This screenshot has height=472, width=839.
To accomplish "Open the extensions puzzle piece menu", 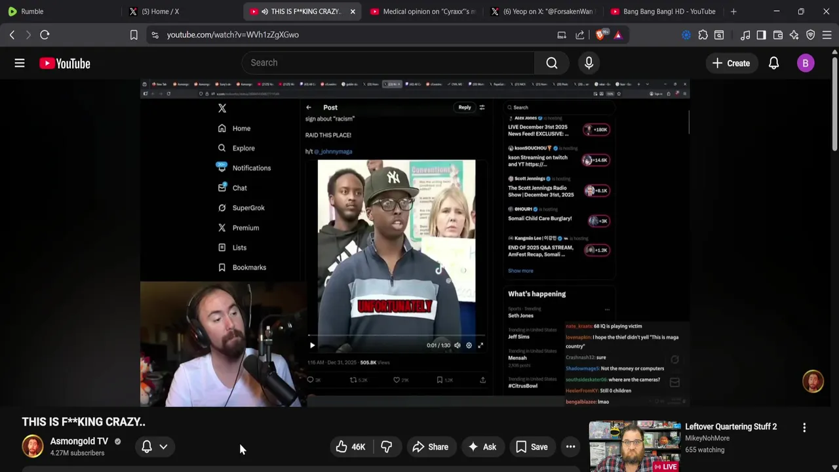I will point(703,35).
